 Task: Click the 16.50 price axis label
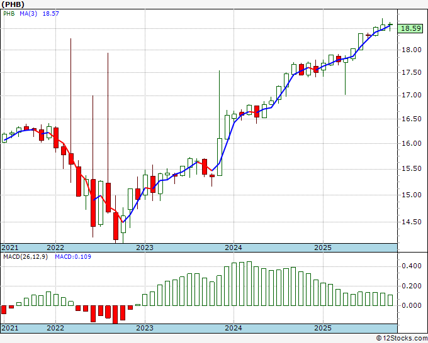(x=412, y=119)
